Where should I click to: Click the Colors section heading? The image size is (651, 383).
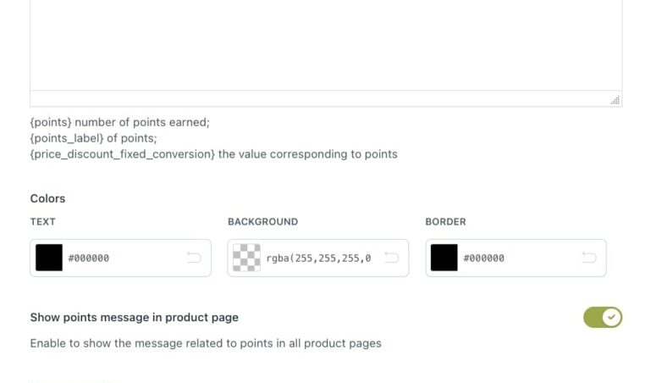coord(47,198)
